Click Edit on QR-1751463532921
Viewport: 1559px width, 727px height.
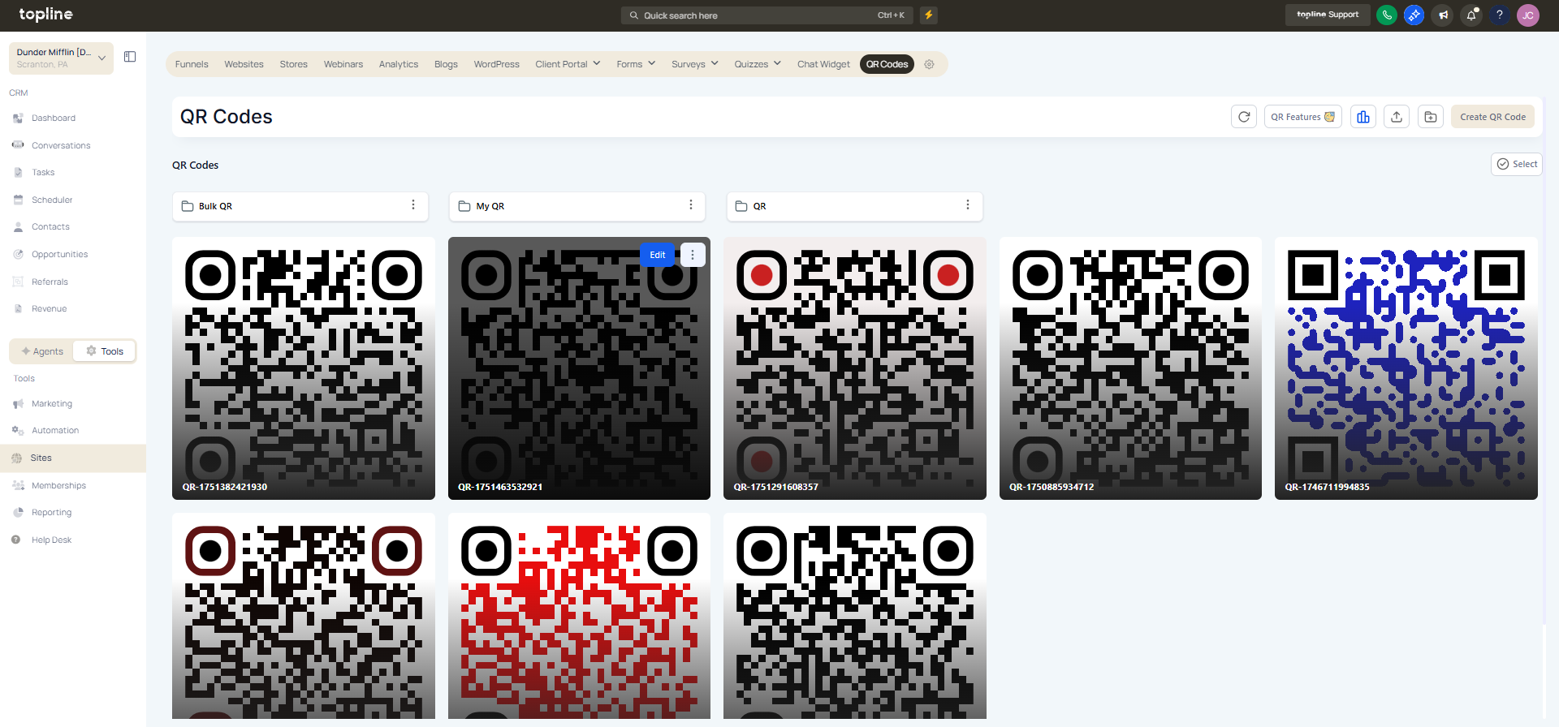point(658,255)
